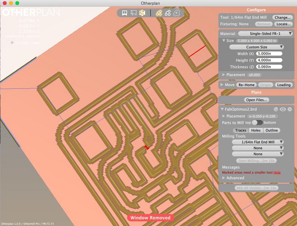297x226 pixels.
Task: Select the solid toolpath preview icon
Action: click(x=159, y=13)
